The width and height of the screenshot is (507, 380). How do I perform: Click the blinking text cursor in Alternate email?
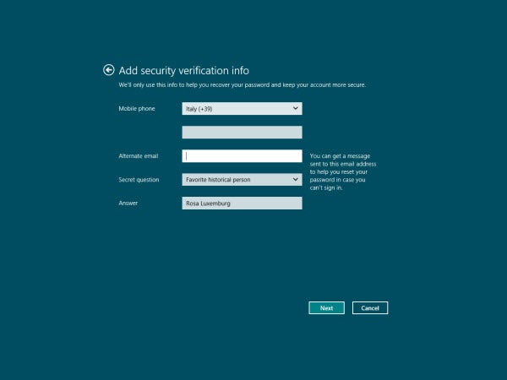(x=186, y=156)
